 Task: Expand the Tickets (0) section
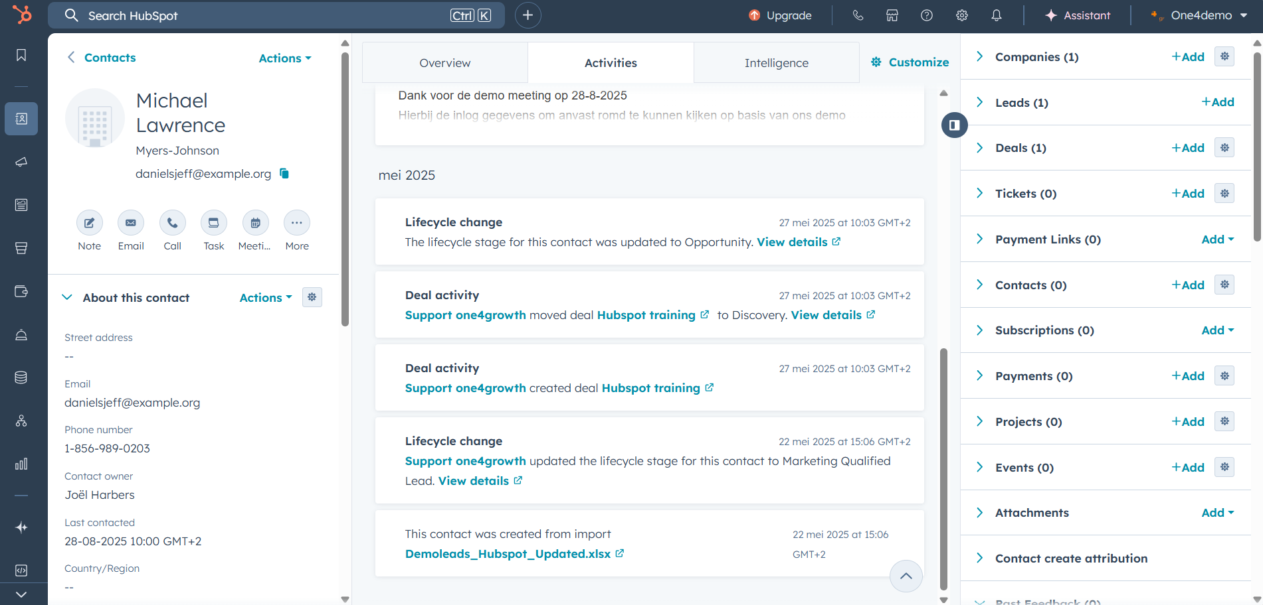pyautogui.click(x=980, y=194)
